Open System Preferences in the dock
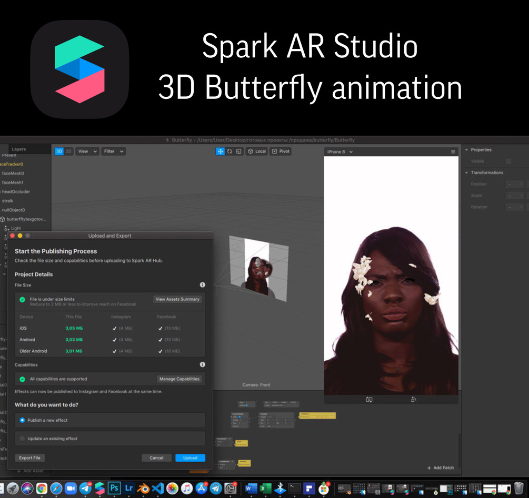529x498 pixels. [x=231, y=488]
